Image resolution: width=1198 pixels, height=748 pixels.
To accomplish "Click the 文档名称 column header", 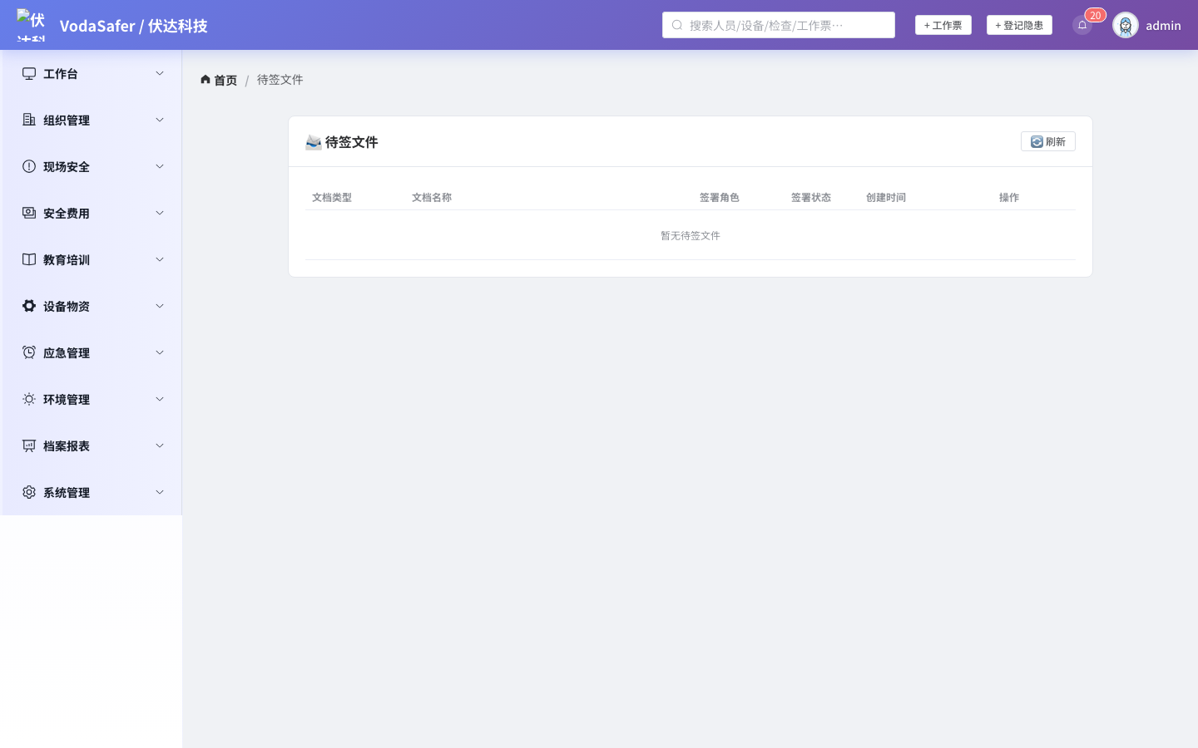I will click(432, 197).
